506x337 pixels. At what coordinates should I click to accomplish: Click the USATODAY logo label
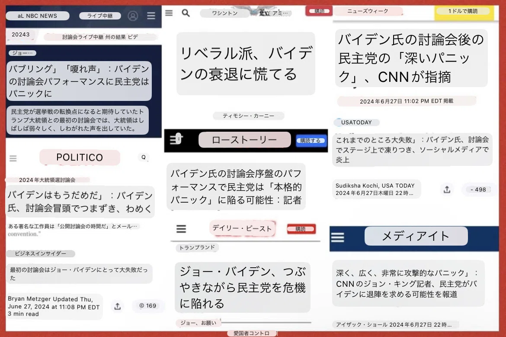click(x=357, y=123)
